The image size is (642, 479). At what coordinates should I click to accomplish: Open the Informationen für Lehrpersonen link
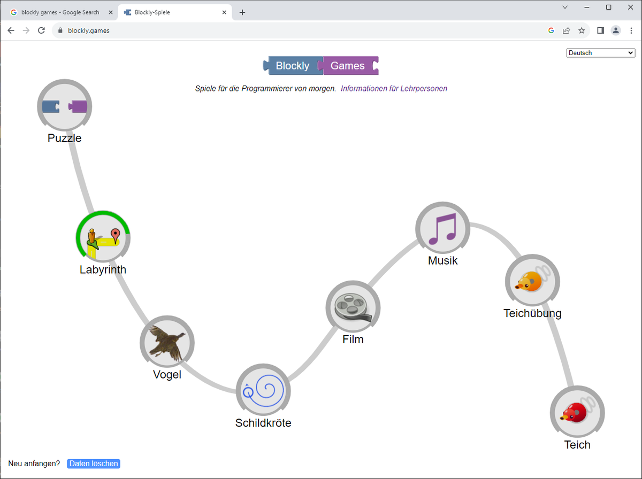click(x=394, y=88)
